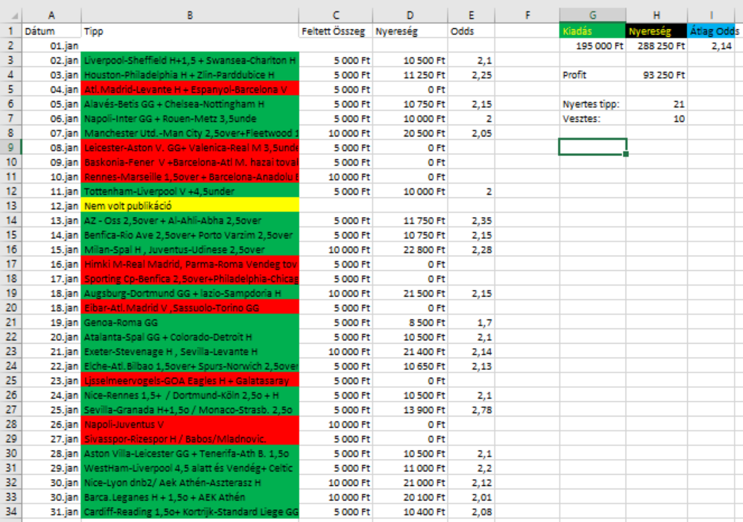This screenshot has width=743, height=522.
Task: Click the Vesztes count cell showing 10
Action: click(x=656, y=119)
